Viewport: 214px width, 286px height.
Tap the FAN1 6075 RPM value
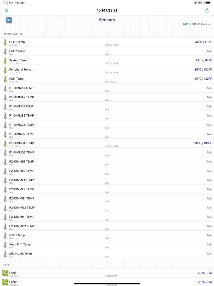204,273
